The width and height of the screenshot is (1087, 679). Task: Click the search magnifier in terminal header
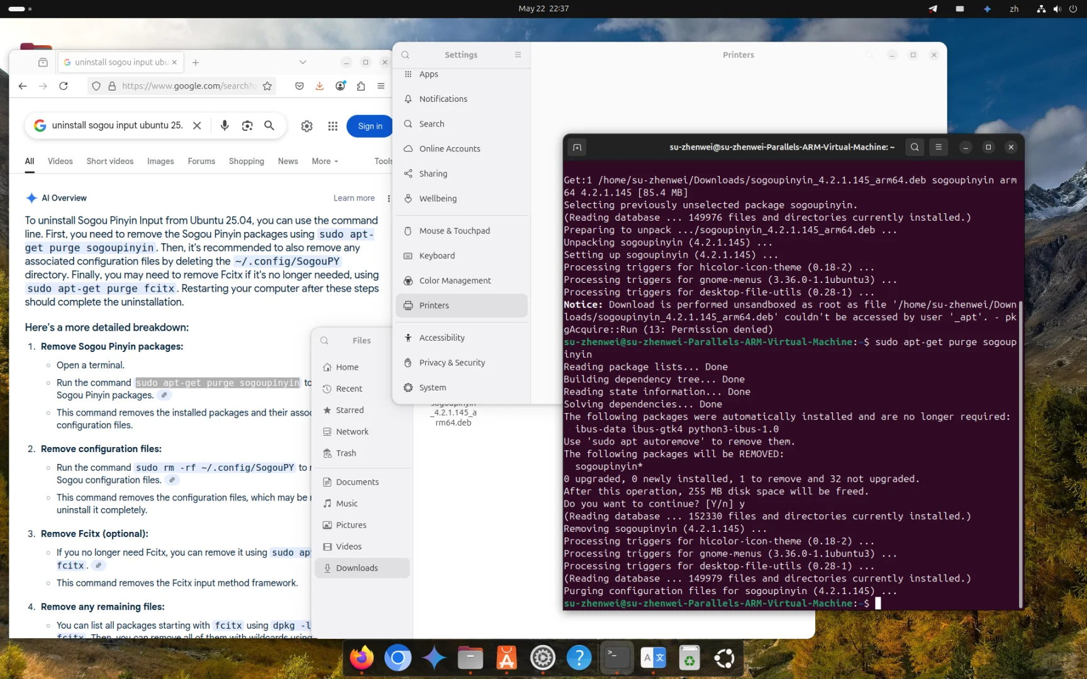click(x=914, y=147)
